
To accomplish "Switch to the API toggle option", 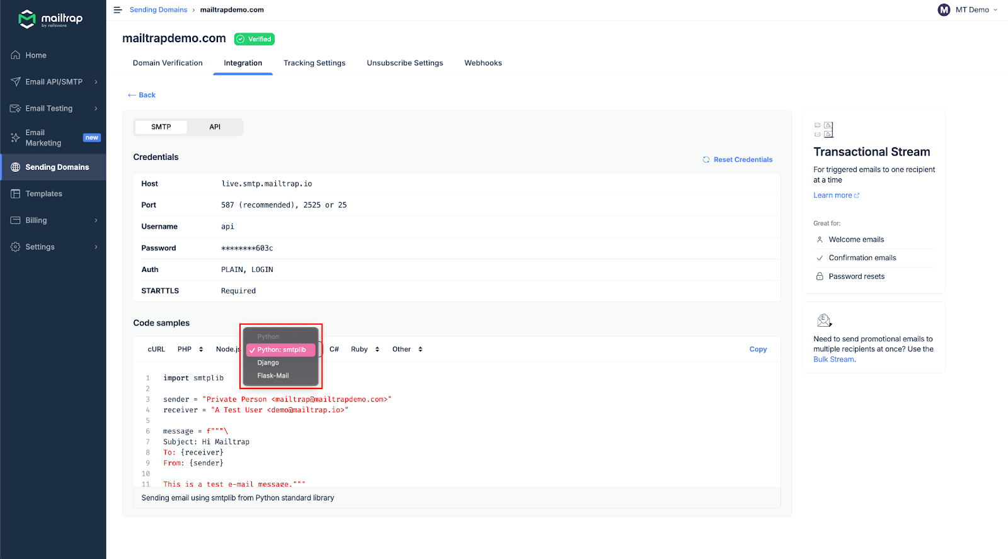I will (215, 127).
